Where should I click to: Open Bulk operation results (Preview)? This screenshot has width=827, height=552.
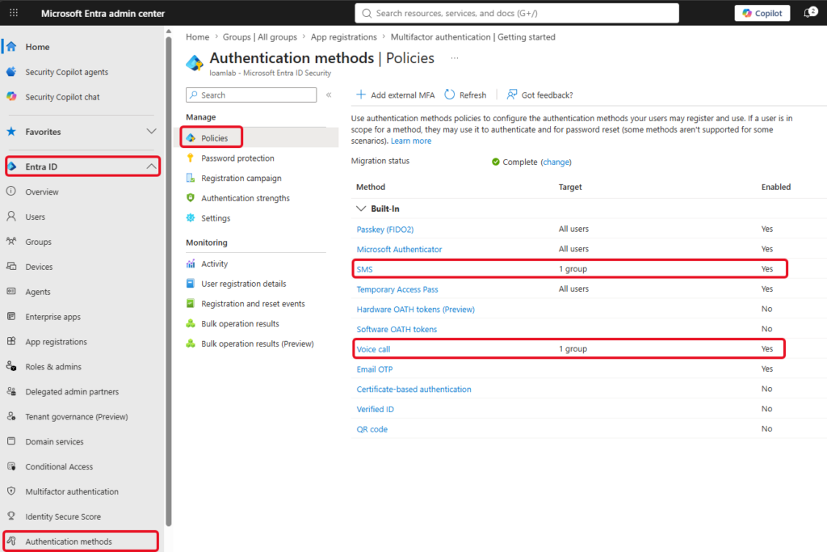pos(258,343)
